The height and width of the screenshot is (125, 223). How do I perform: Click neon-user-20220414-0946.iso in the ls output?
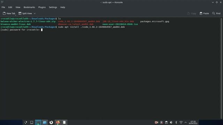120,24
